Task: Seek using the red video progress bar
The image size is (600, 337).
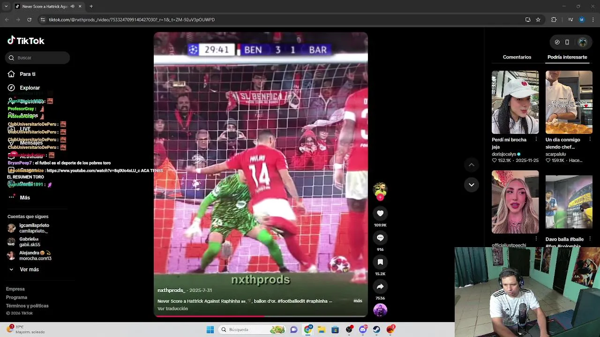Action: (261, 316)
